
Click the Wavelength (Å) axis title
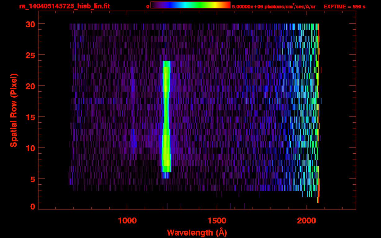coord(197,232)
